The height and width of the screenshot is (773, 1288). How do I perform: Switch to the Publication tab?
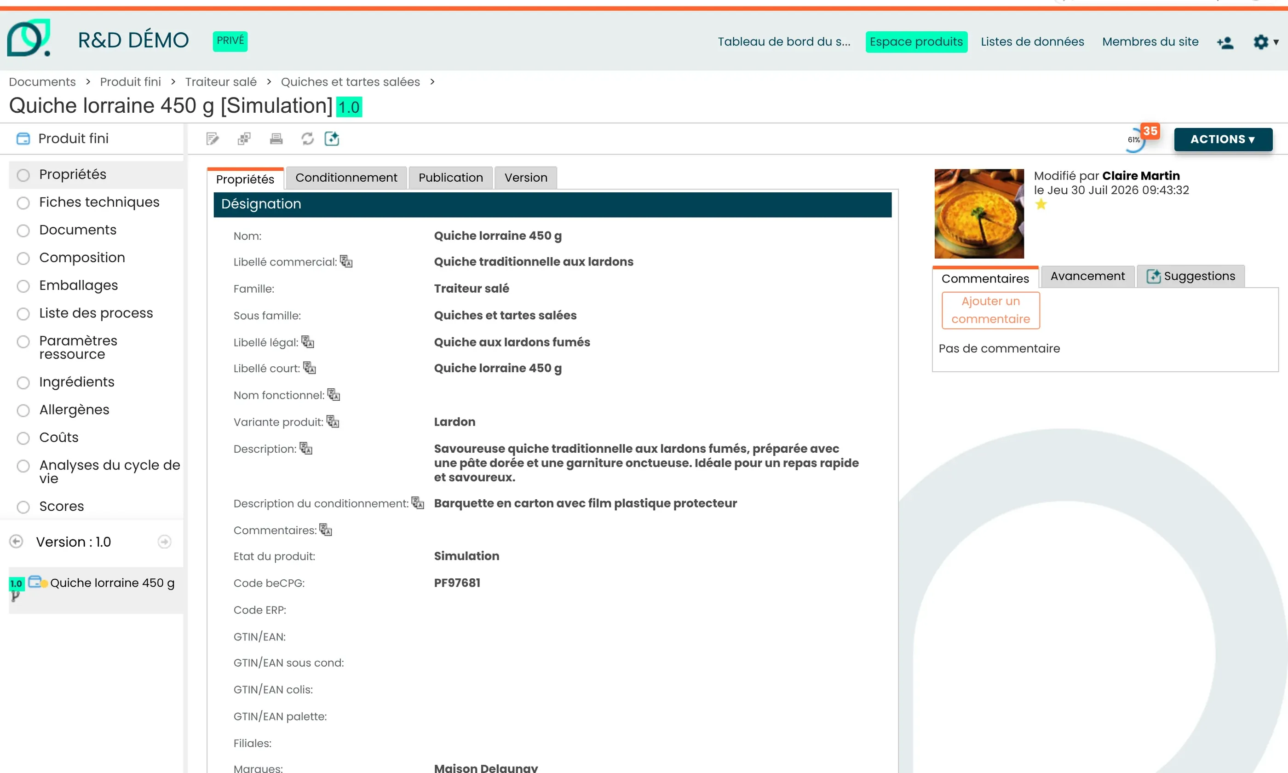(x=451, y=178)
